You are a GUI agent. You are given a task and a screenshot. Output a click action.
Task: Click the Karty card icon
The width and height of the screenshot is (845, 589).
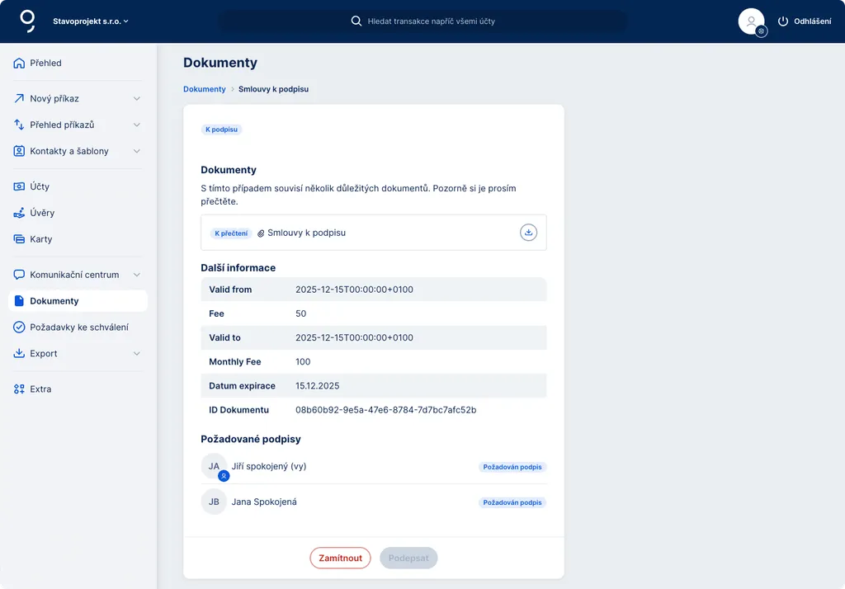click(20, 239)
